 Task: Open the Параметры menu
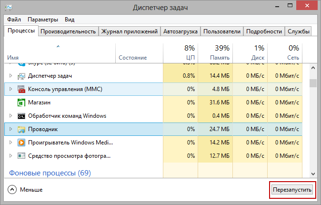[43, 20]
